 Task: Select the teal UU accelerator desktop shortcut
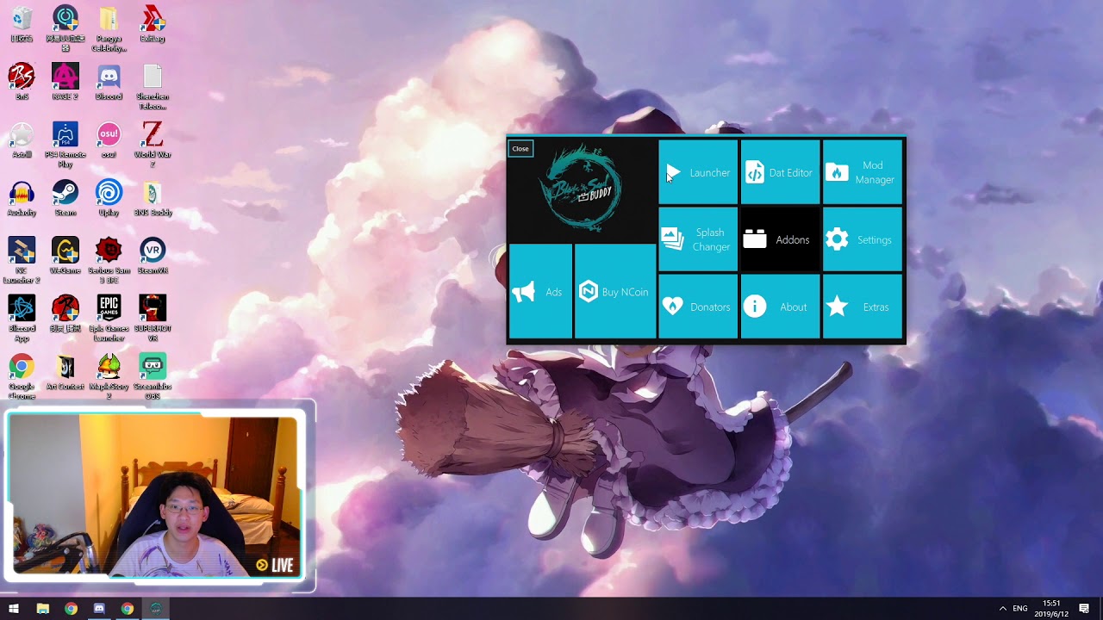65,28
